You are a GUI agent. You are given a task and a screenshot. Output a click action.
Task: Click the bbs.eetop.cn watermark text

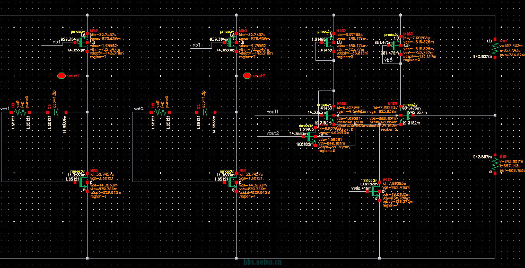point(262,262)
